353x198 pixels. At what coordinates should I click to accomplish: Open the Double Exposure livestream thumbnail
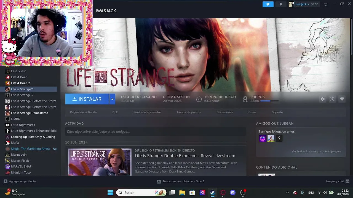(100, 162)
